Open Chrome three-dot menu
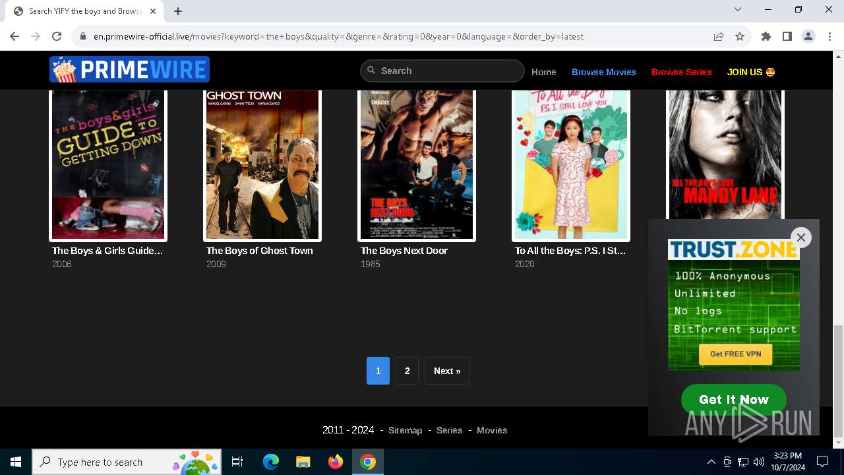 coord(829,36)
